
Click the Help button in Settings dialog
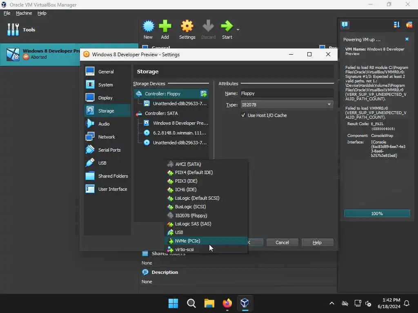pyautogui.click(x=317, y=242)
